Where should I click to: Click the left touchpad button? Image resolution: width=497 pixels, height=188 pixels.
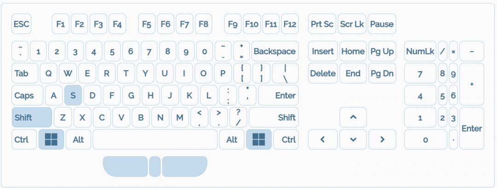click(125, 166)
